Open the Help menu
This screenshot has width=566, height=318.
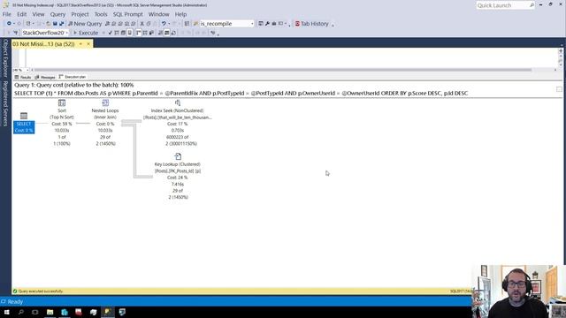click(180, 14)
